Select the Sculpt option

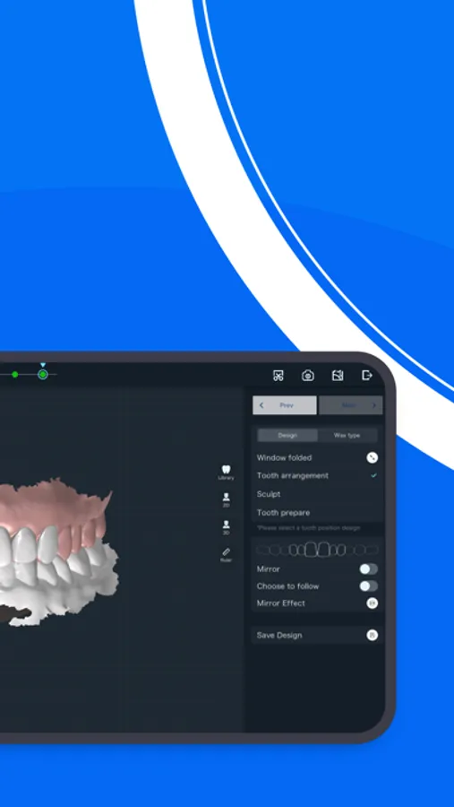317,494
